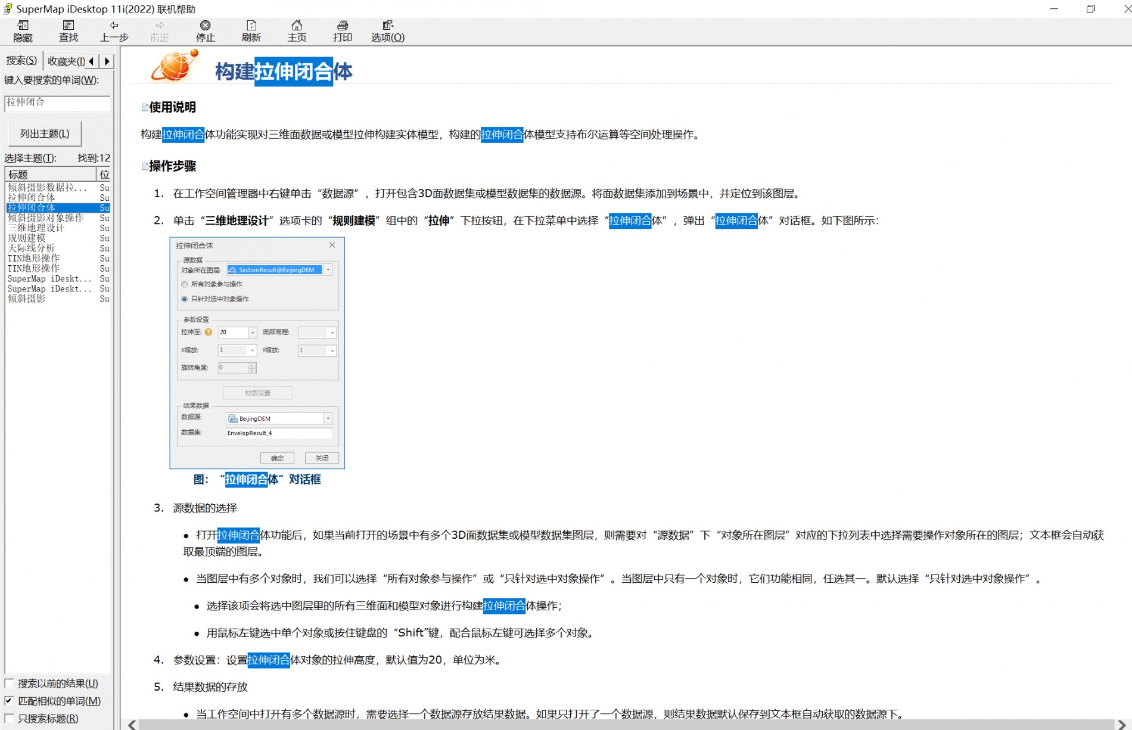Click the horizontal scrollbar right arrow

pyautogui.click(x=1121, y=725)
